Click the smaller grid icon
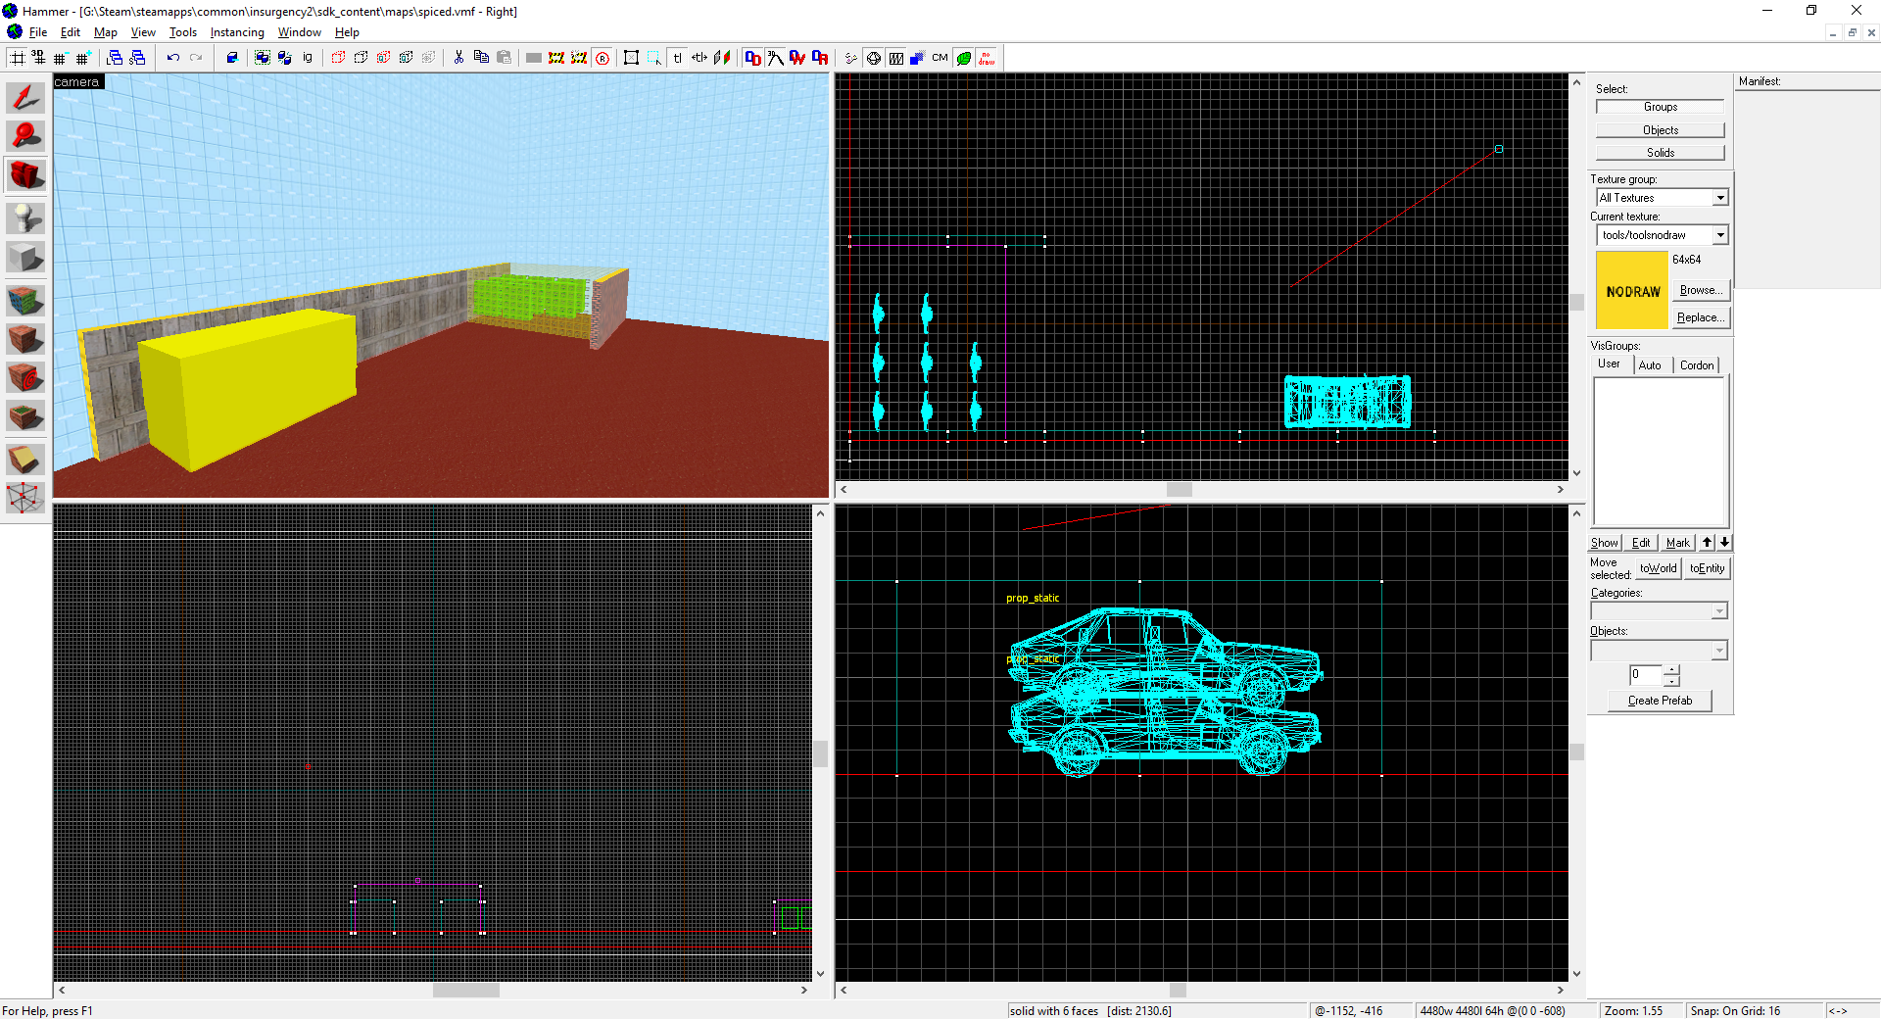1881x1019 pixels. (x=61, y=58)
